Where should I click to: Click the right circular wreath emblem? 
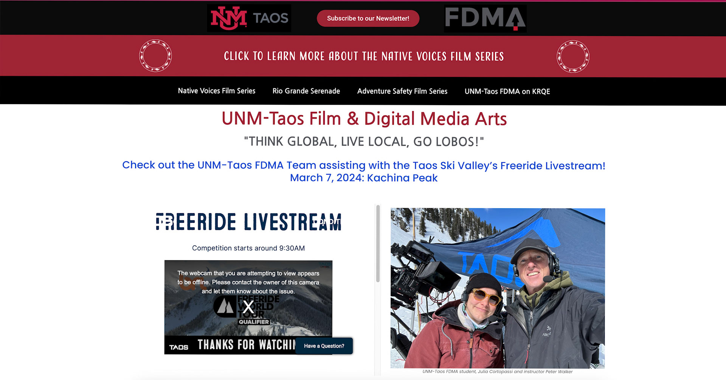tap(573, 57)
